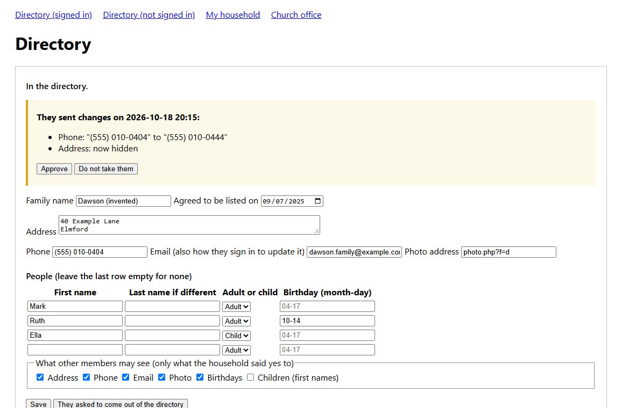Toggle the Photo checkbox
The height and width of the screenshot is (408, 622).
161,377
